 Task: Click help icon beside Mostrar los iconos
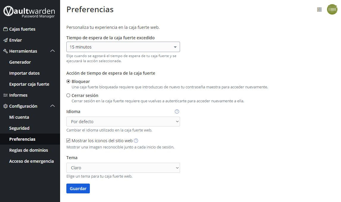click(x=136, y=141)
